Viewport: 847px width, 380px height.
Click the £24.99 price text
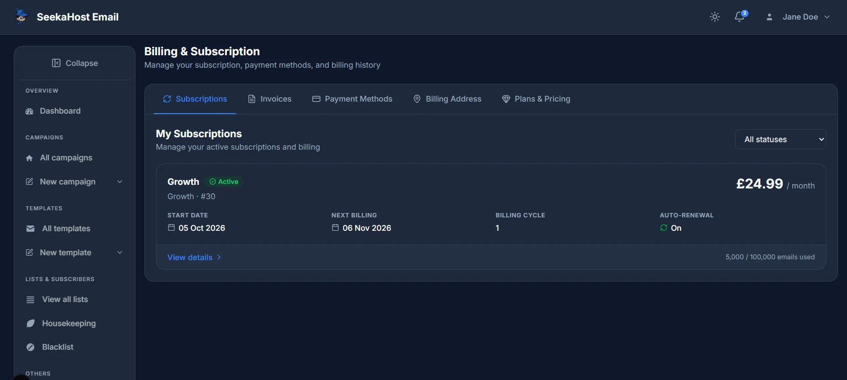point(759,184)
